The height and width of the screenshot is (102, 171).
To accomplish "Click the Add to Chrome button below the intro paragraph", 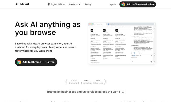I will [36, 62].
